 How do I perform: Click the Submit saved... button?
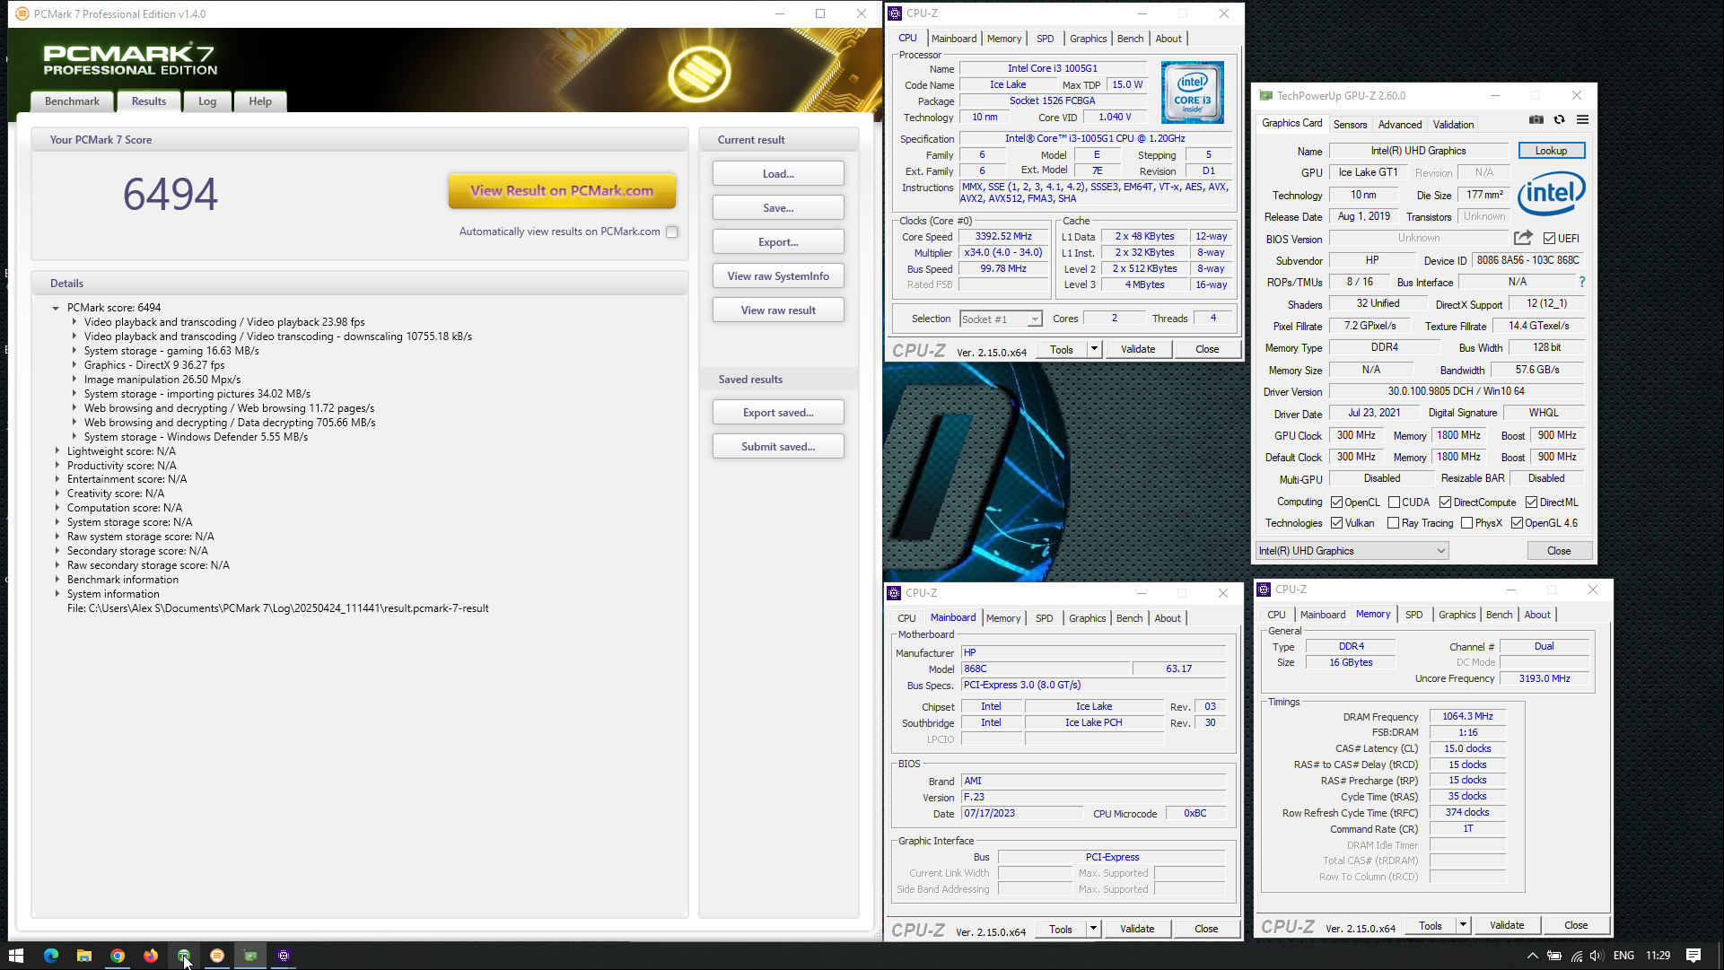click(778, 447)
